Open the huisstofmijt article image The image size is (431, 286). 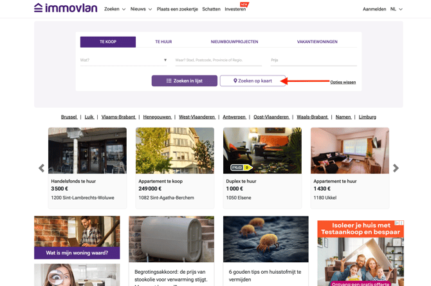[x=266, y=239]
